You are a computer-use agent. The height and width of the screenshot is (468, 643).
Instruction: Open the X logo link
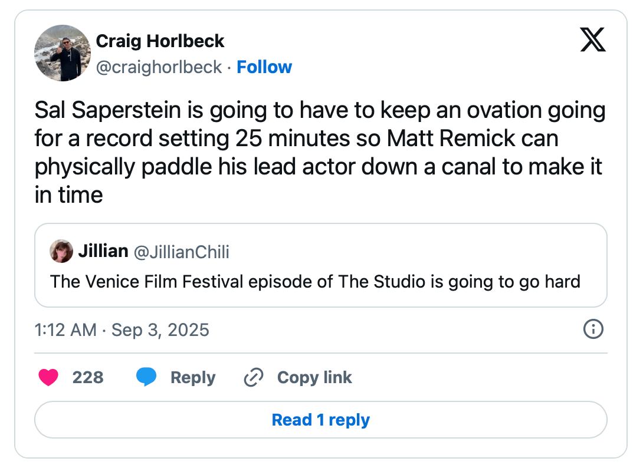coord(592,41)
